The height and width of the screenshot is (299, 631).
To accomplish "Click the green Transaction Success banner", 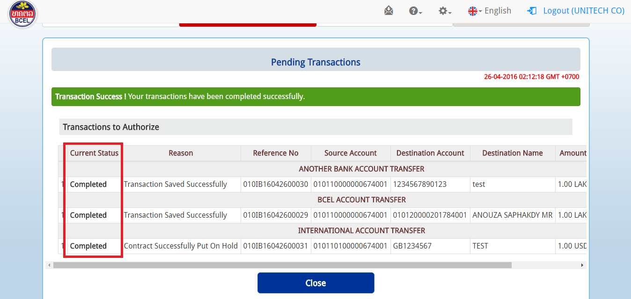I will click(x=315, y=97).
